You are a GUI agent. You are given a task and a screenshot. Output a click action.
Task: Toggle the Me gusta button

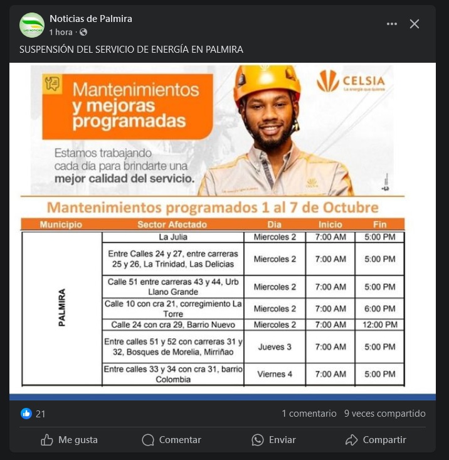tap(69, 440)
